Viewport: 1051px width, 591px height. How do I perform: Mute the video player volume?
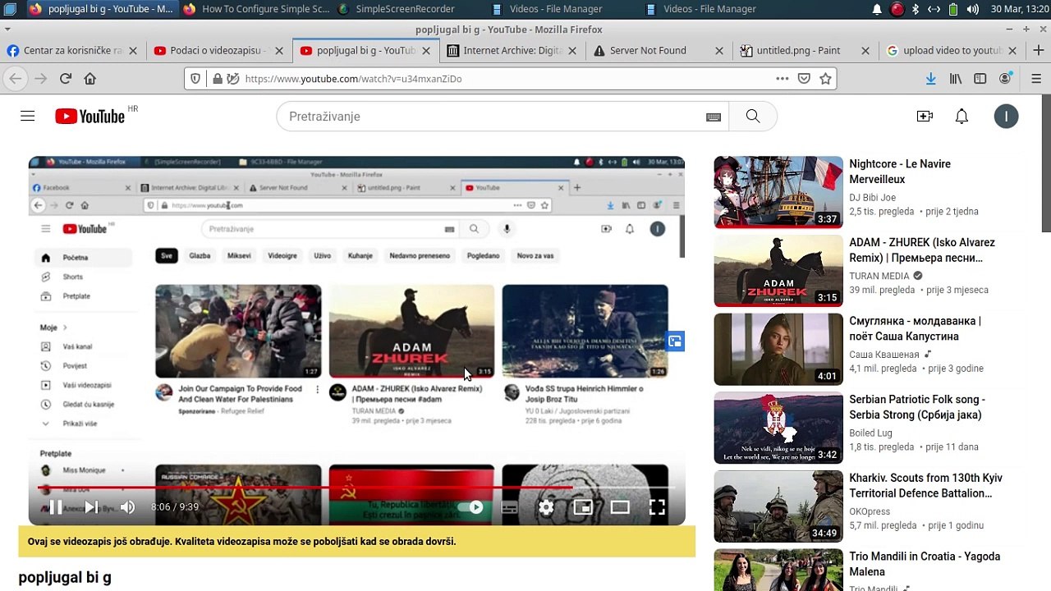127,507
